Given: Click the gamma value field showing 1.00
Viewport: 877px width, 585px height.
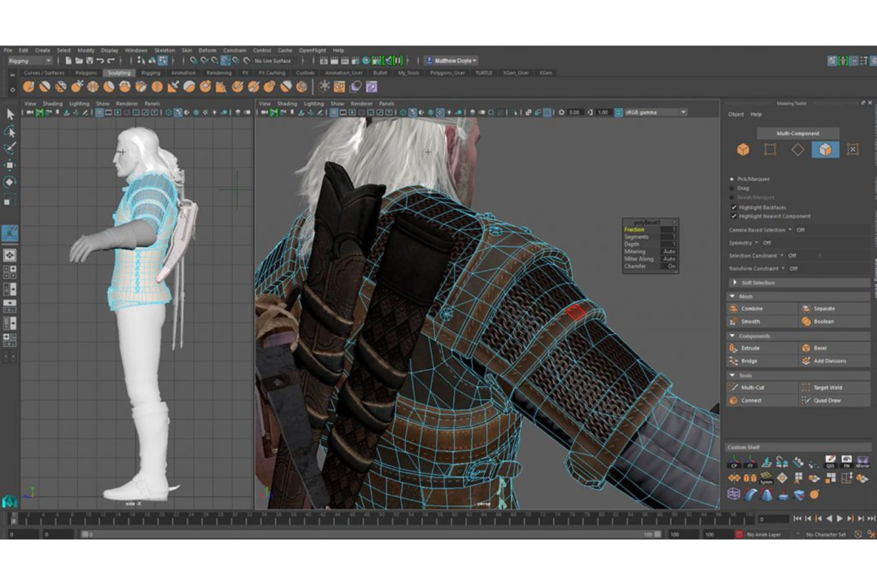Looking at the screenshot, I should pos(603,112).
